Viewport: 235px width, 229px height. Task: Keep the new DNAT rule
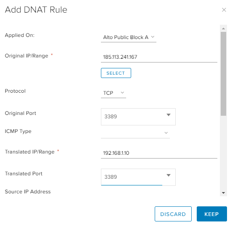[x=211, y=214]
